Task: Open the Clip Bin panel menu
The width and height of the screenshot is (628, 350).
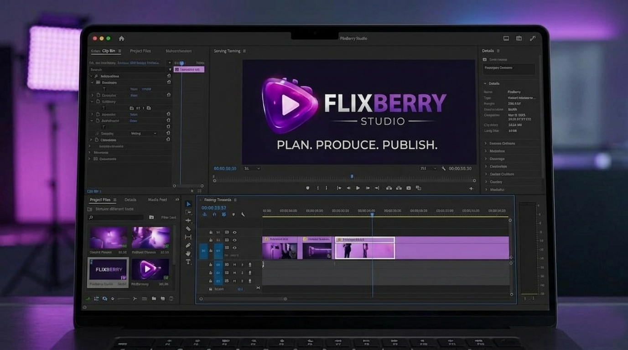Action: tap(119, 51)
